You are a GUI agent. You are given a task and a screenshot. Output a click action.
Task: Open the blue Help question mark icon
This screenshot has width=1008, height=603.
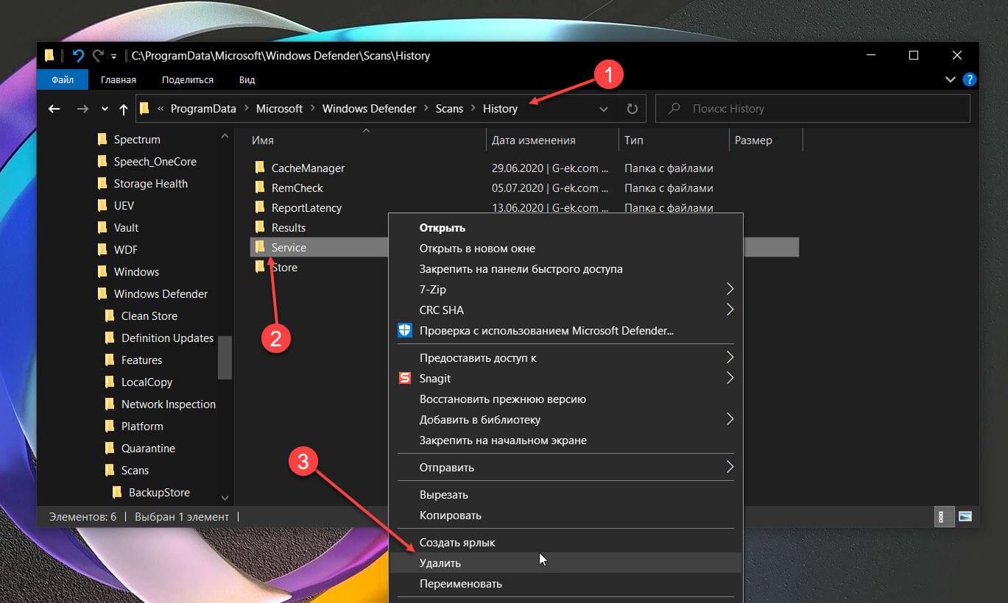970,79
